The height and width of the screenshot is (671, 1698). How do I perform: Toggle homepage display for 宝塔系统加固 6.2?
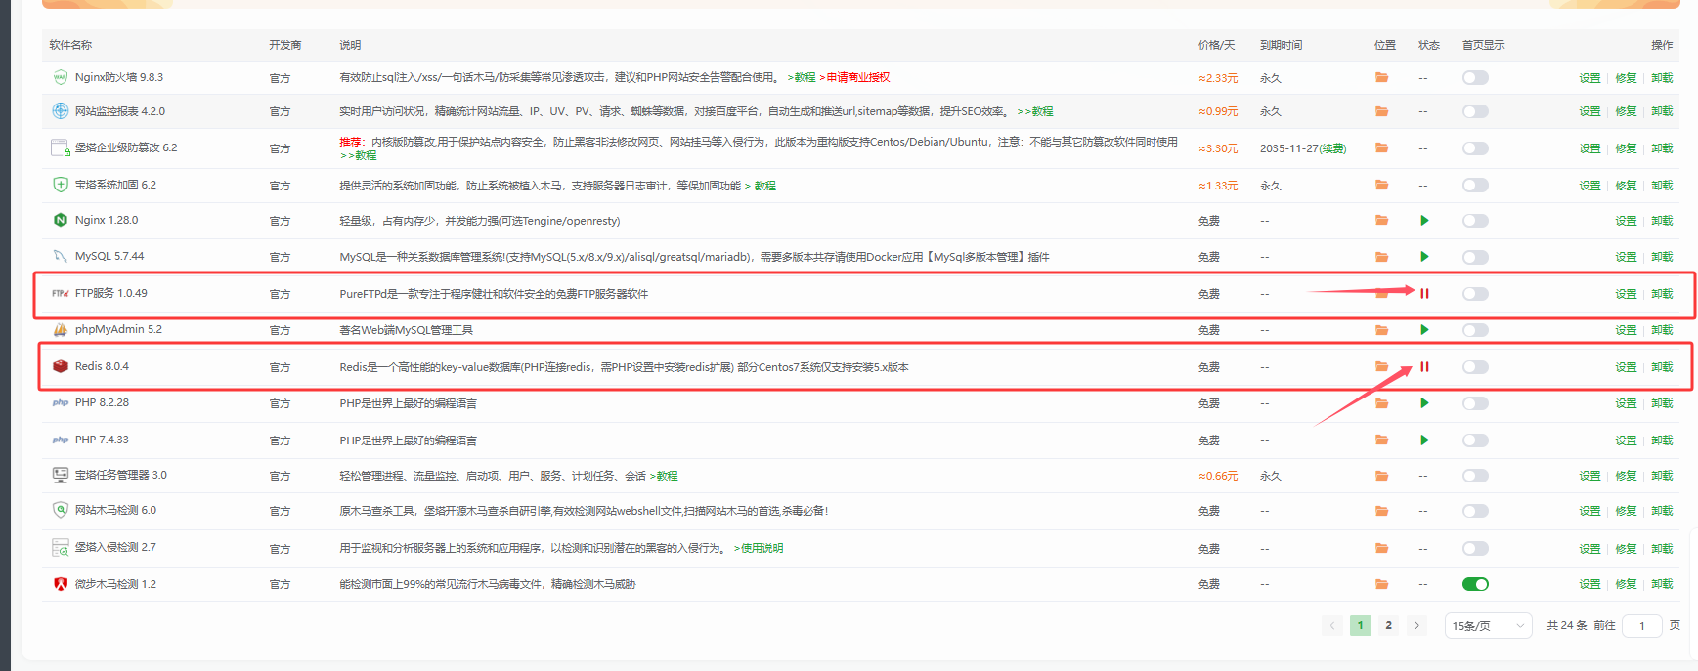coord(1475,185)
